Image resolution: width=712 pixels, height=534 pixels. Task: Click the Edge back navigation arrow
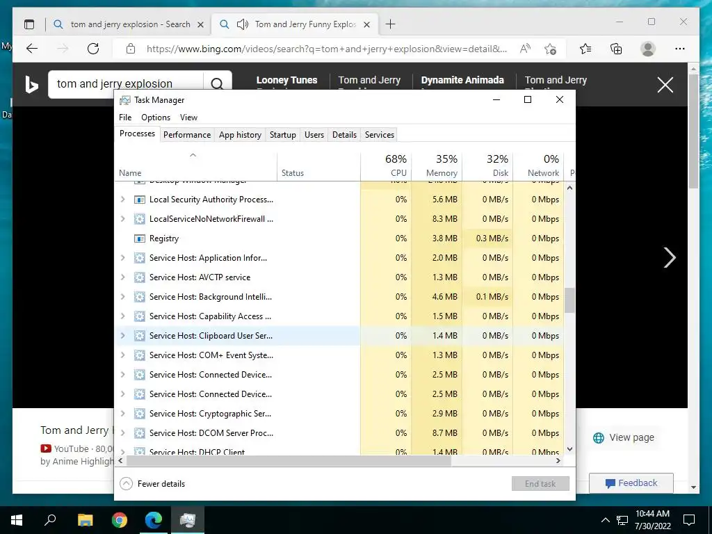point(32,49)
